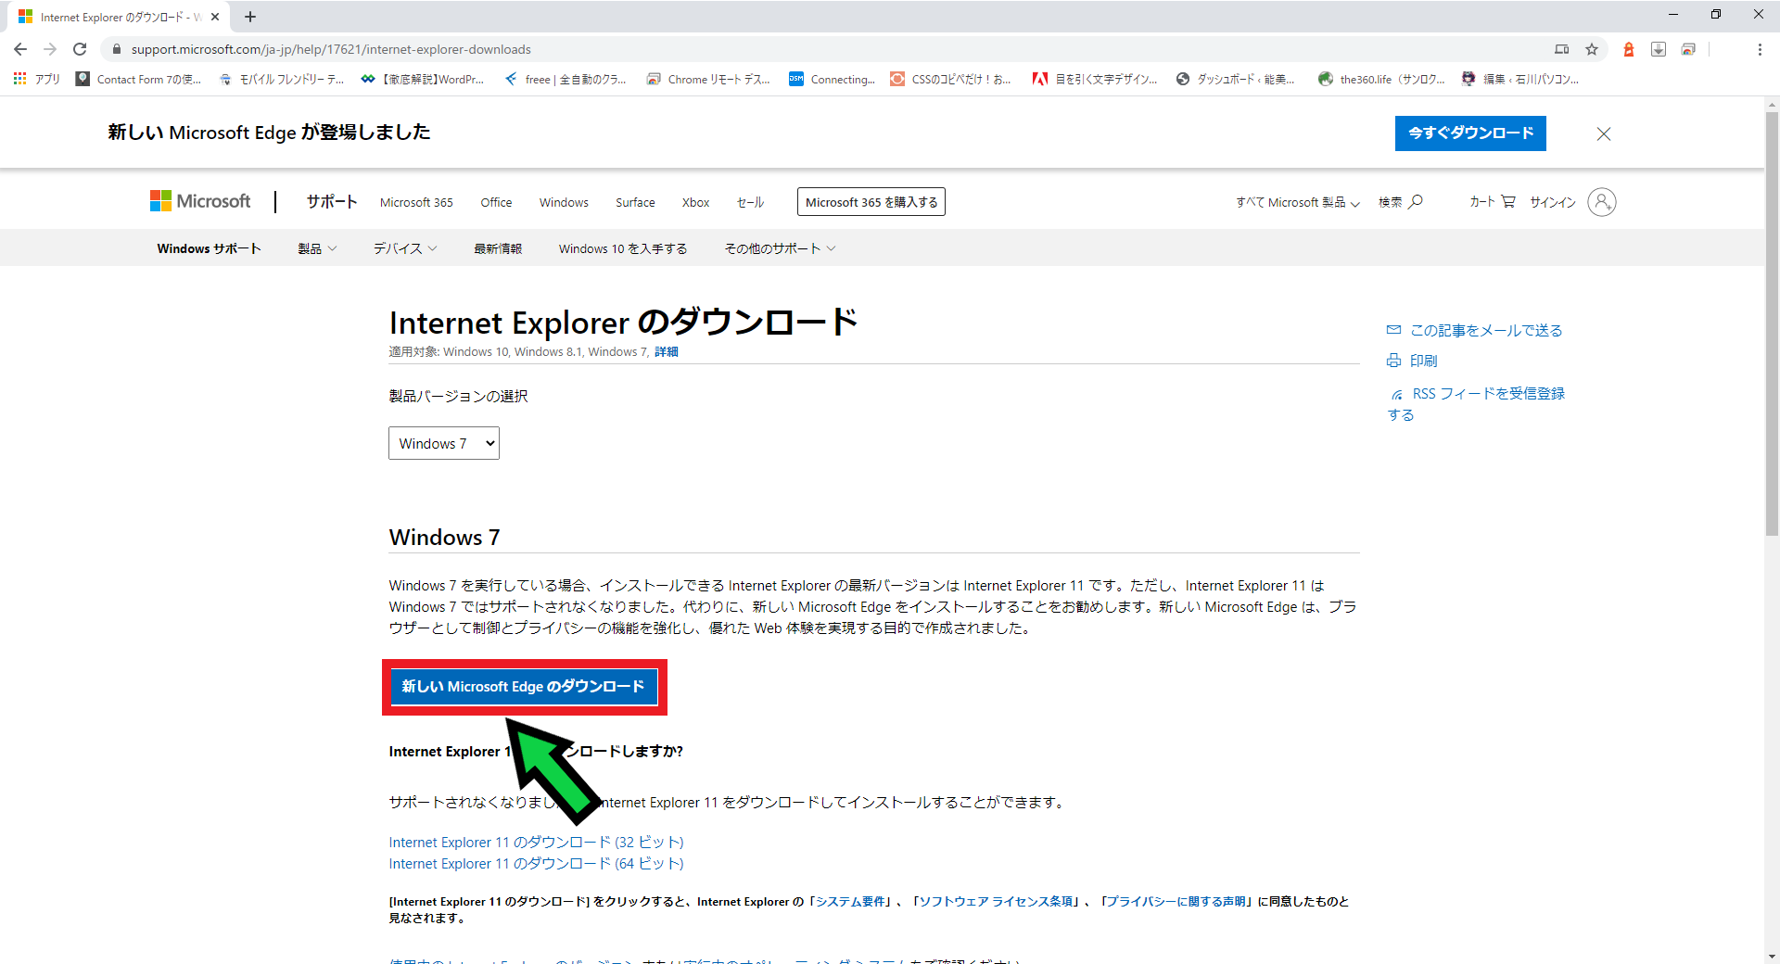The height and width of the screenshot is (964, 1780).
Task: Open プライバシーに関する声明 link
Action: tap(1176, 901)
